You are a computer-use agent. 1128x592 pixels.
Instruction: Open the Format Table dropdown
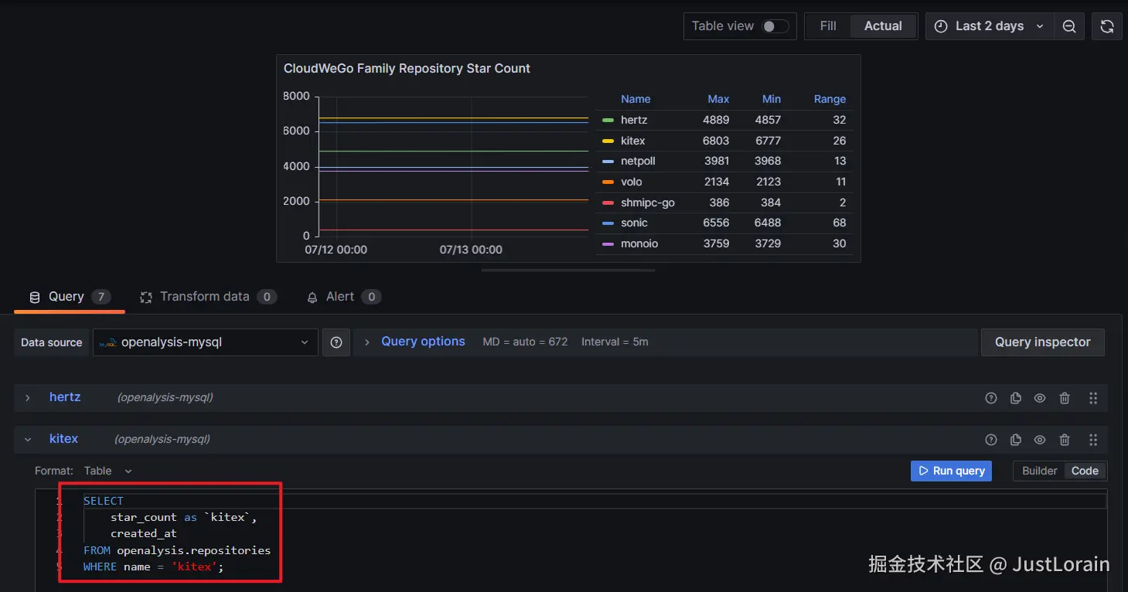[107, 471]
